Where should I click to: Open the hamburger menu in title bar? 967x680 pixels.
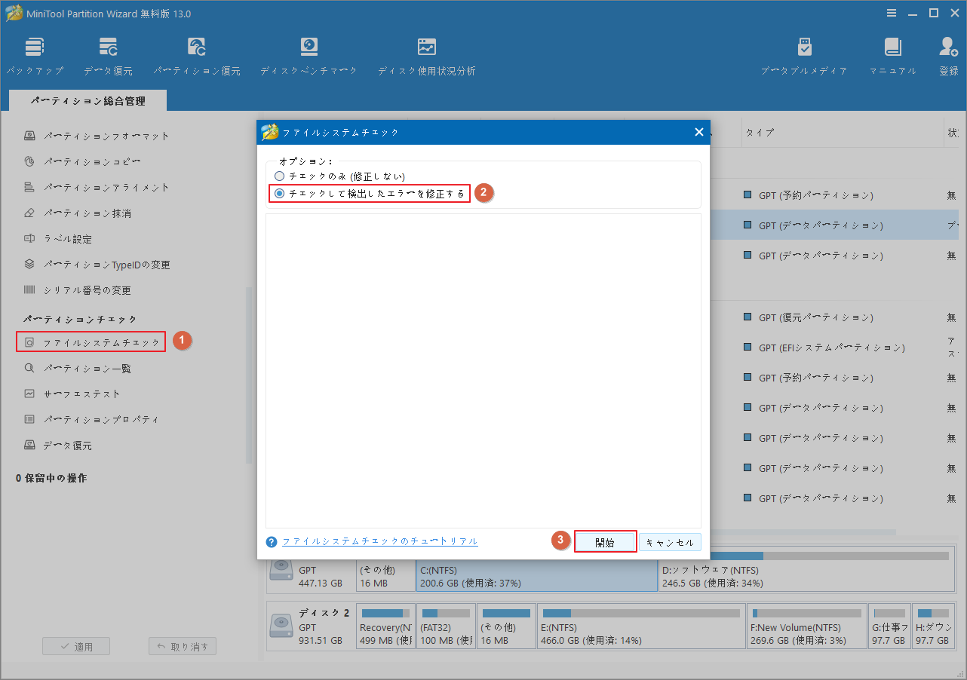[892, 13]
